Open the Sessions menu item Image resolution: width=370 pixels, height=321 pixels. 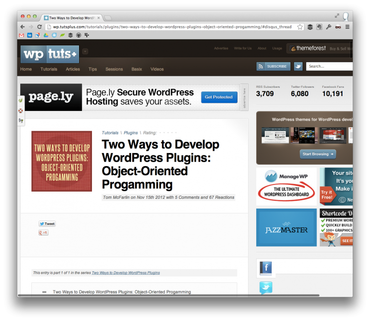point(114,69)
